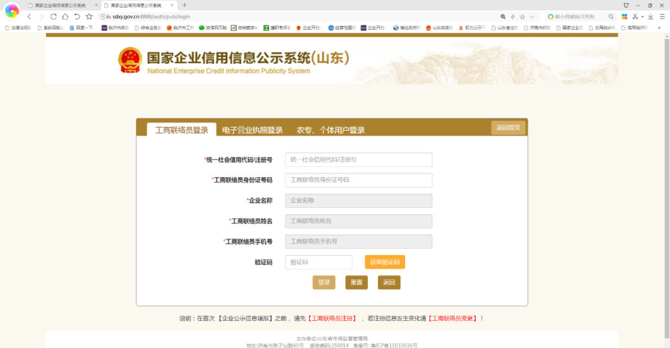Open the 济南市印 bookmark
Image resolution: width=670 pixels, height=348 pixels.
[537, 28]
